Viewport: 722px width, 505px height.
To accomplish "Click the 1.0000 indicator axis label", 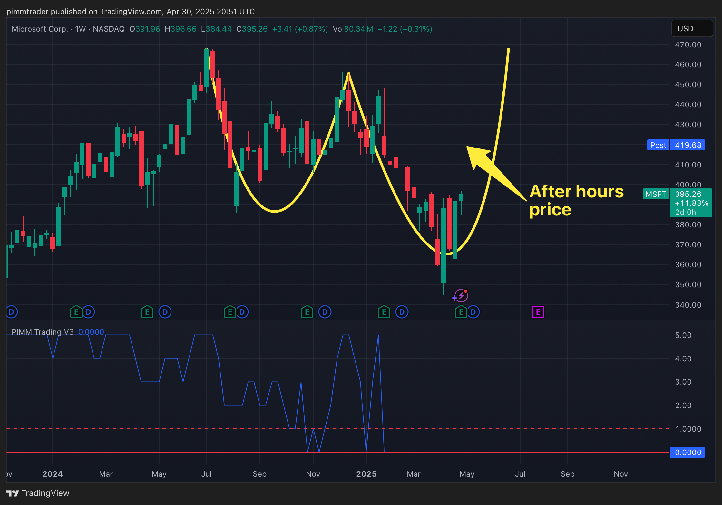I will [x=688, y=429].
